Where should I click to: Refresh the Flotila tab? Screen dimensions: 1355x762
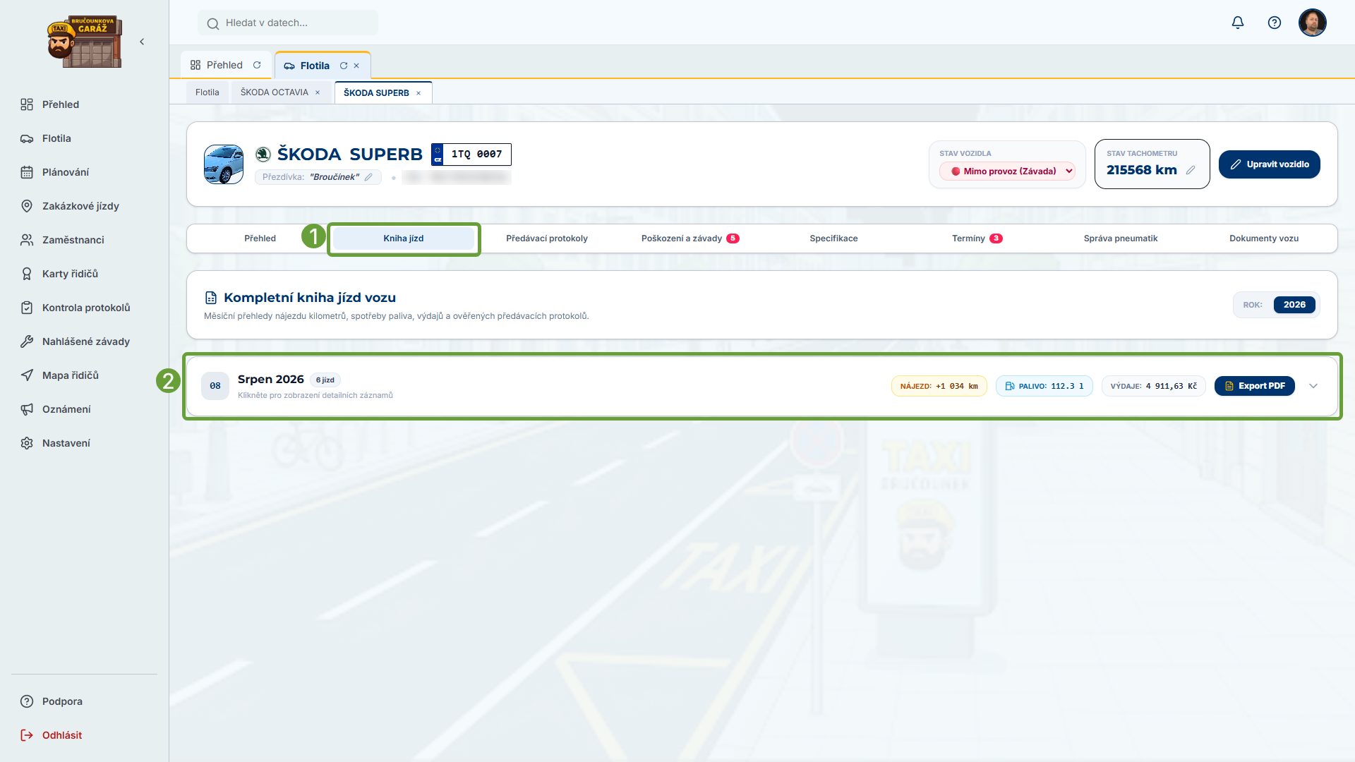[x=344, y=66]
